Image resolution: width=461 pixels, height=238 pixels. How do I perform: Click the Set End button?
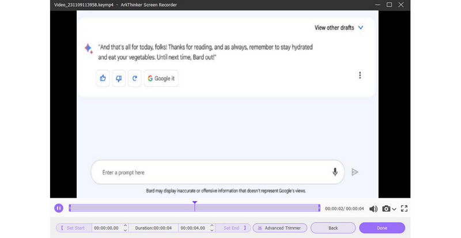233,228
